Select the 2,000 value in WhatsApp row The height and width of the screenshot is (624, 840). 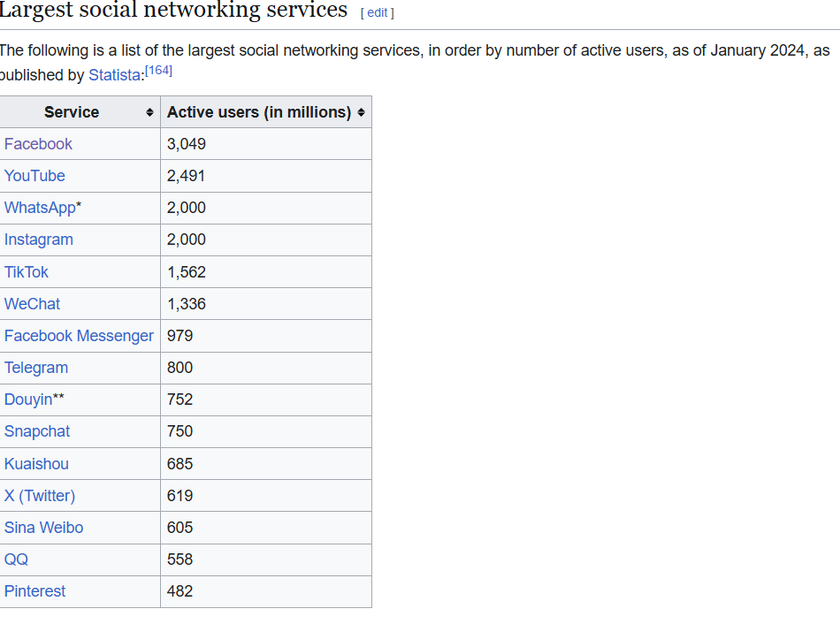(187, 208)
